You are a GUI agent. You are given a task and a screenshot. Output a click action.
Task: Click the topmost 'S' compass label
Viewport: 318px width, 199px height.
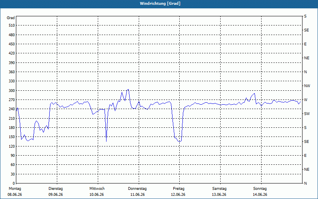click(x=305, y=16)
